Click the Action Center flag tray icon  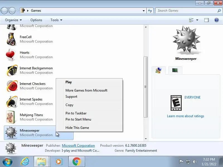coord(181,162)
